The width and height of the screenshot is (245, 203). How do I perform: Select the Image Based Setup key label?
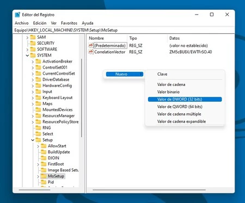tap(63, 170)
